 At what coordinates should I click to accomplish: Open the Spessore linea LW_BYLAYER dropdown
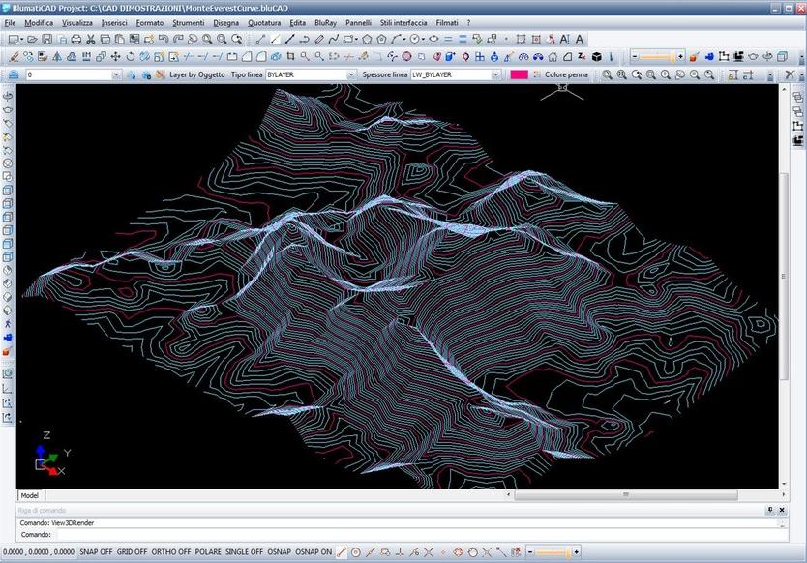pyautogui.click(x=495, y=74)
